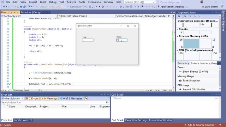Click the Live Share icon
Image resolution: width=226 pixels, height=127 pixels.
(x=203, y=7)
